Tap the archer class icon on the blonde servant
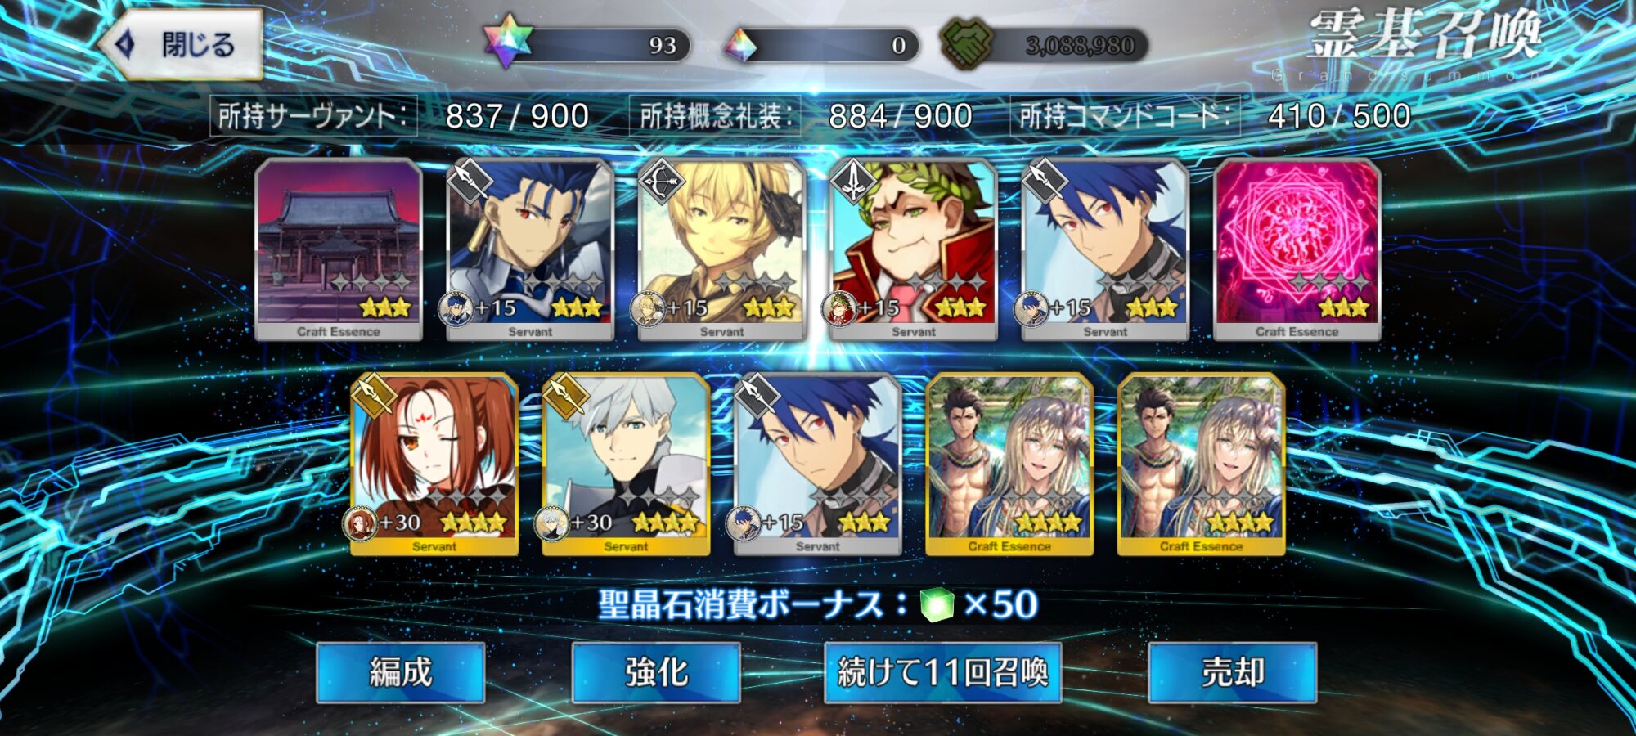Viewport: 1636px width, 736px height. [x=661, y=182]
